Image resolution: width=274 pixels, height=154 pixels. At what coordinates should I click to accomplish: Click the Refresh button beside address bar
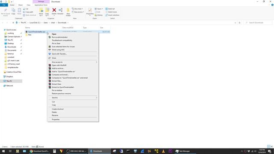pos(239,23)
